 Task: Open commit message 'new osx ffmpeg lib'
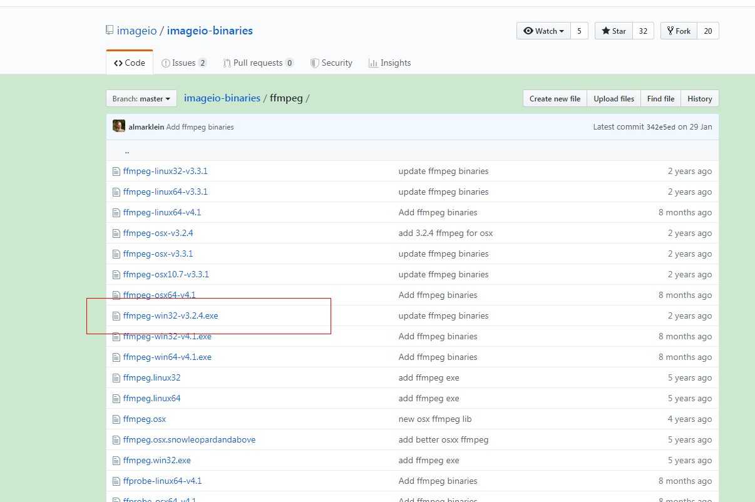(x=435, y=419)
